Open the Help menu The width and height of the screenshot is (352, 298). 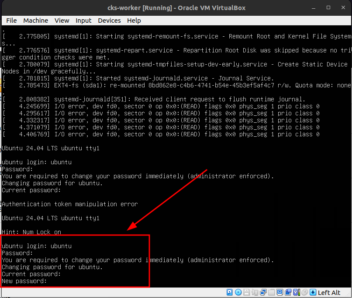[134, 21]
